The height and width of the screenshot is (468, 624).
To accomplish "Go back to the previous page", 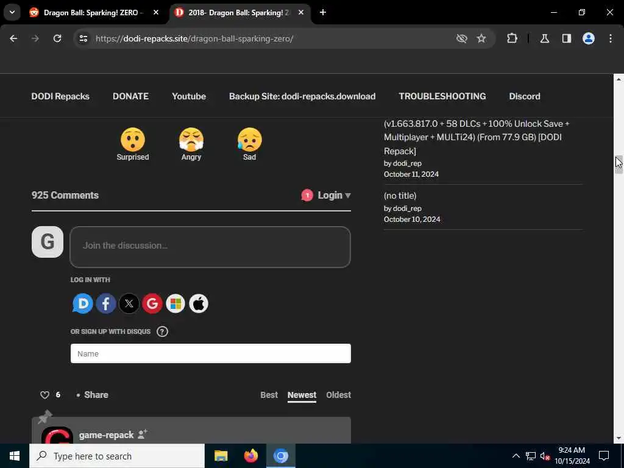I will 13,38.
